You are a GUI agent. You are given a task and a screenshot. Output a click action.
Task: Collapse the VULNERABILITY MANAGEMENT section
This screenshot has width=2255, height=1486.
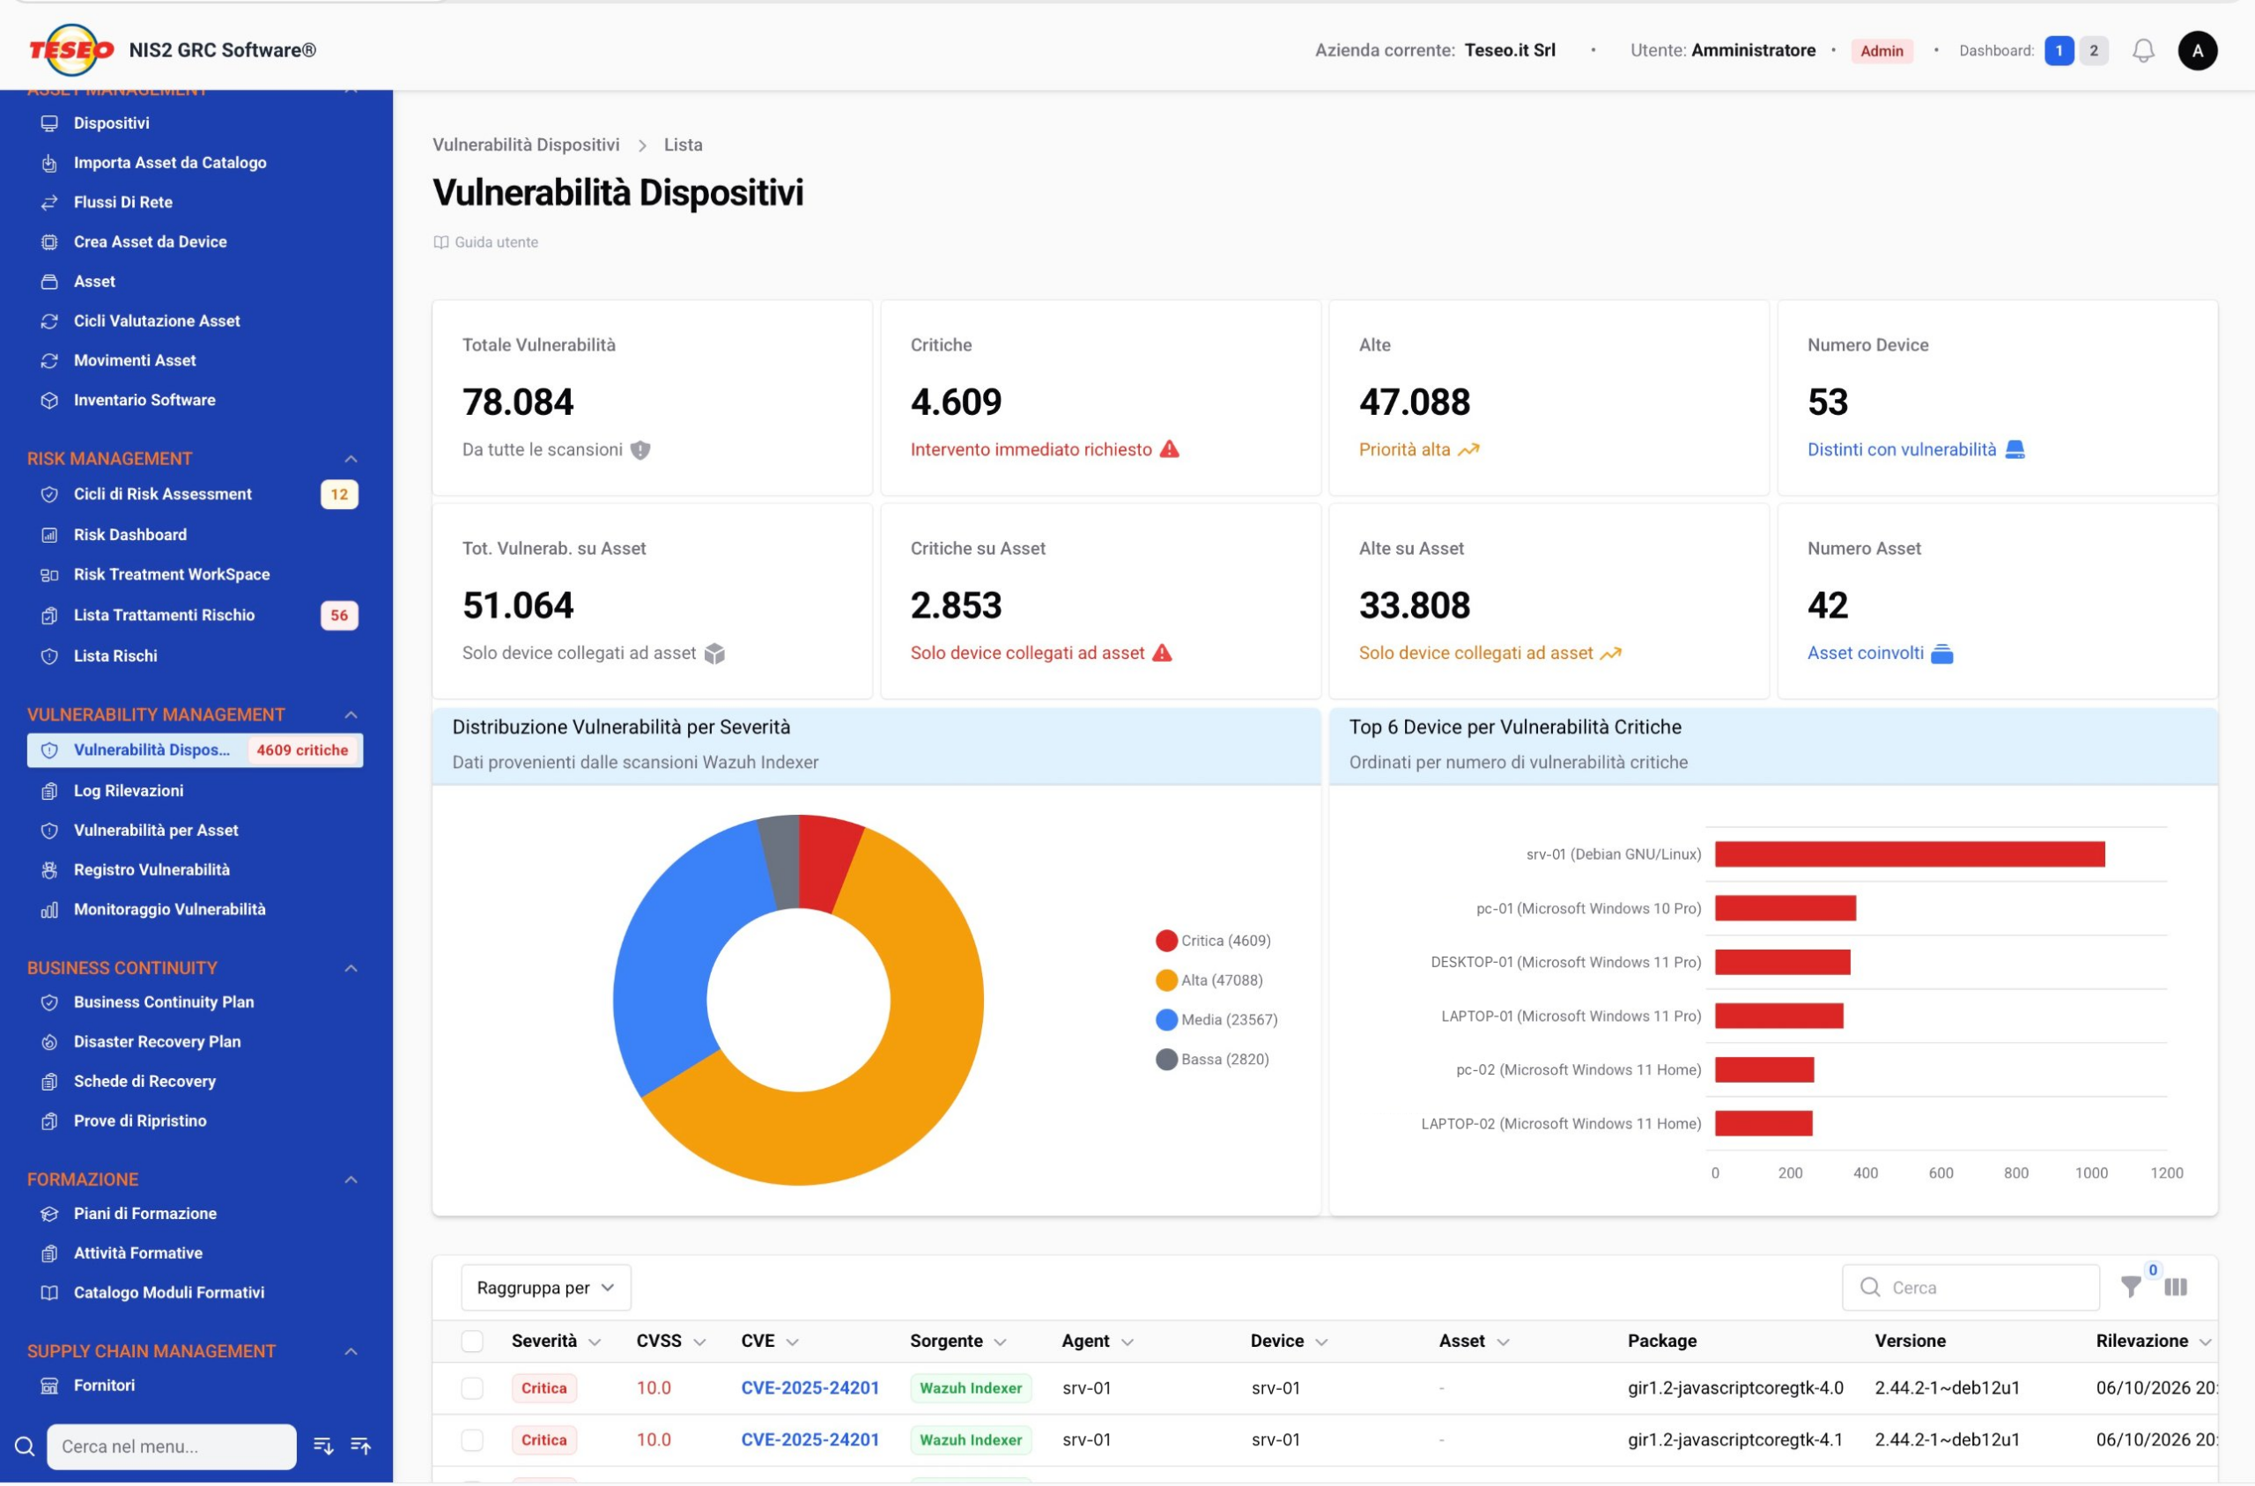click(x=351, y=715)
